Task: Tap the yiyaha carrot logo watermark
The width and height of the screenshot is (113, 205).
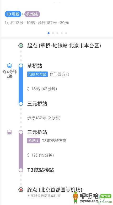Action: pyautogui.click(x=76, y=198)
